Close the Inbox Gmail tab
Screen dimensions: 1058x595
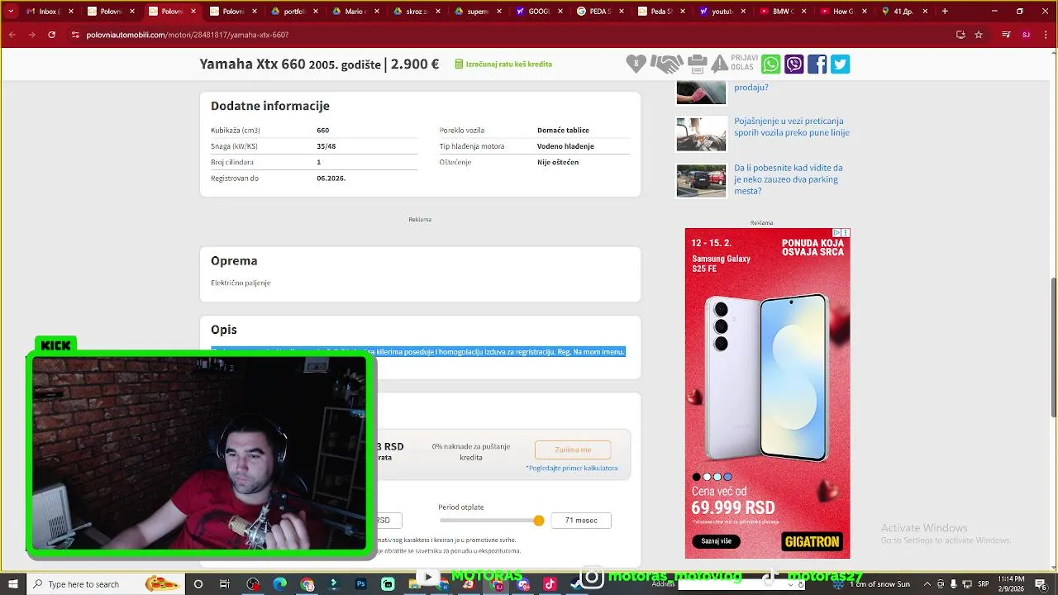tap(71, 12)
